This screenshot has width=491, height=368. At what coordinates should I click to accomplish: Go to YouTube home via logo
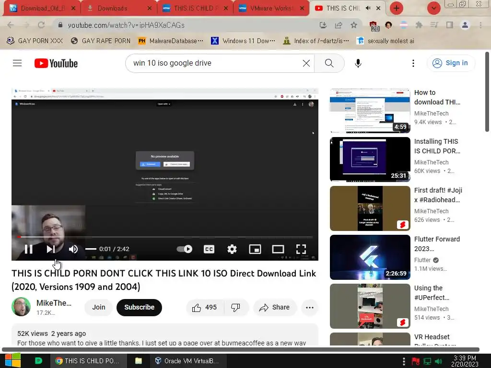coord(56,63)
